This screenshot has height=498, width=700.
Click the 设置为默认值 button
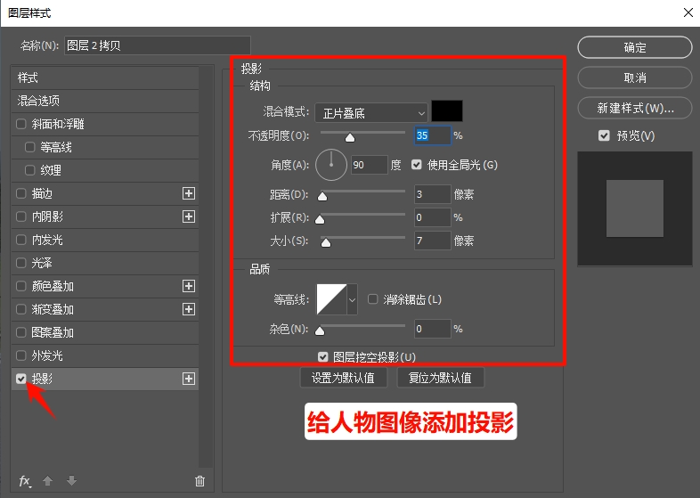[x=343, y=378]
